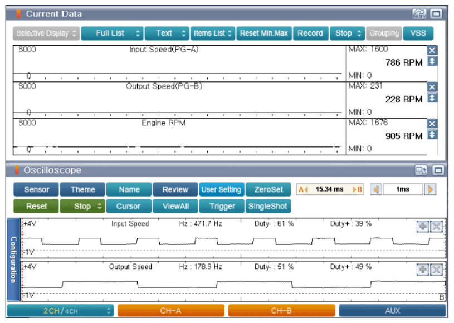Click the A-B cursor time 15.34 ms display
This screenshot has height=323, width=454.
[x=330, y=189]
